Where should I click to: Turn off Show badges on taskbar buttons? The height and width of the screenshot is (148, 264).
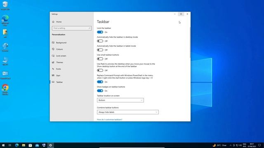(x=100, y=91)
